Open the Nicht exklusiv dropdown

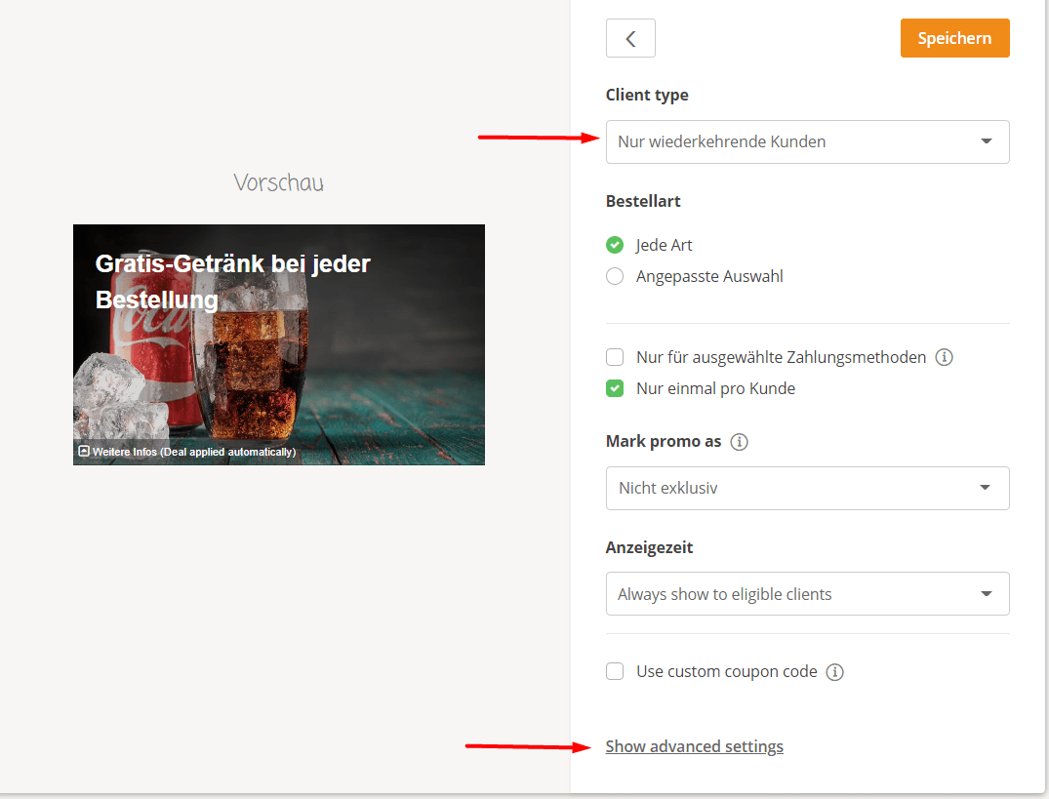[807, 488]
